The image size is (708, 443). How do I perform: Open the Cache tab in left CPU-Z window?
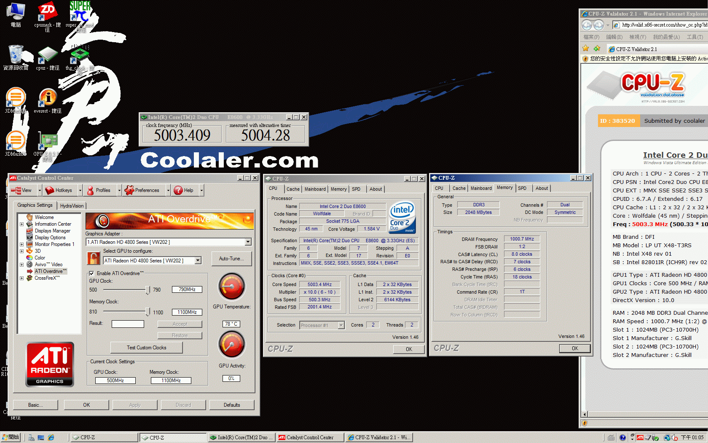293,189
